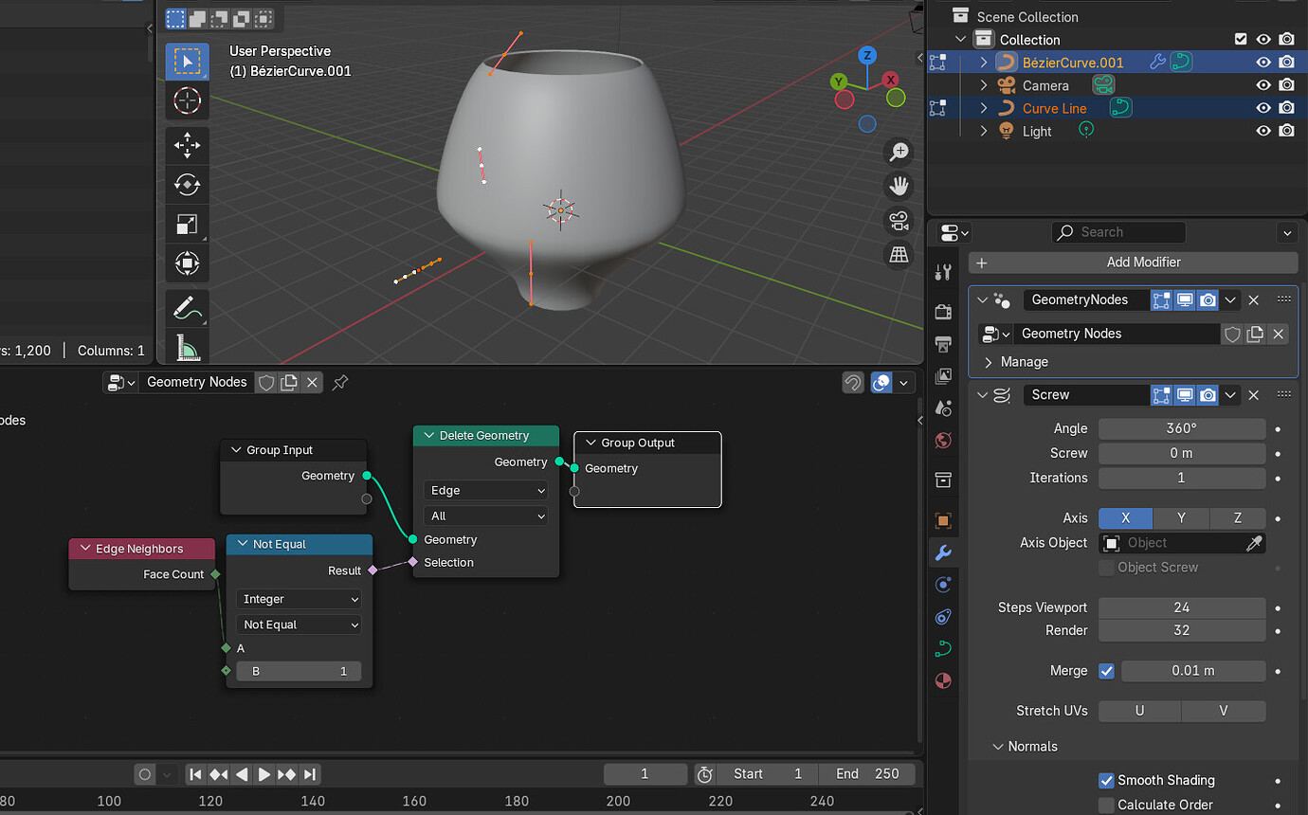This screenshot has height=815, width=1308.
Task: Click the blue Z axis gizmo
Action: [867, 55]
